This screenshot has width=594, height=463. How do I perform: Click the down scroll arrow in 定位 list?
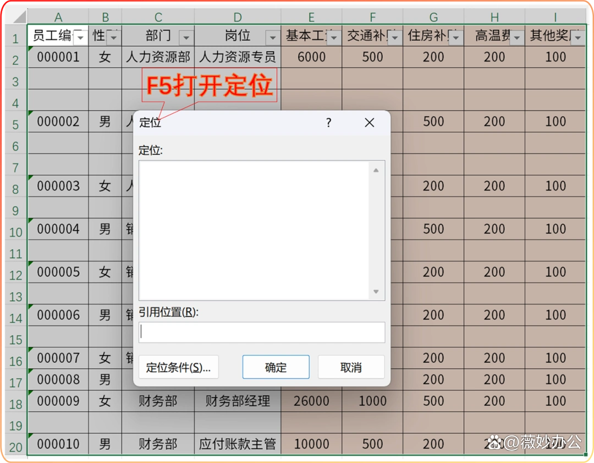click(x=376, y=291)
